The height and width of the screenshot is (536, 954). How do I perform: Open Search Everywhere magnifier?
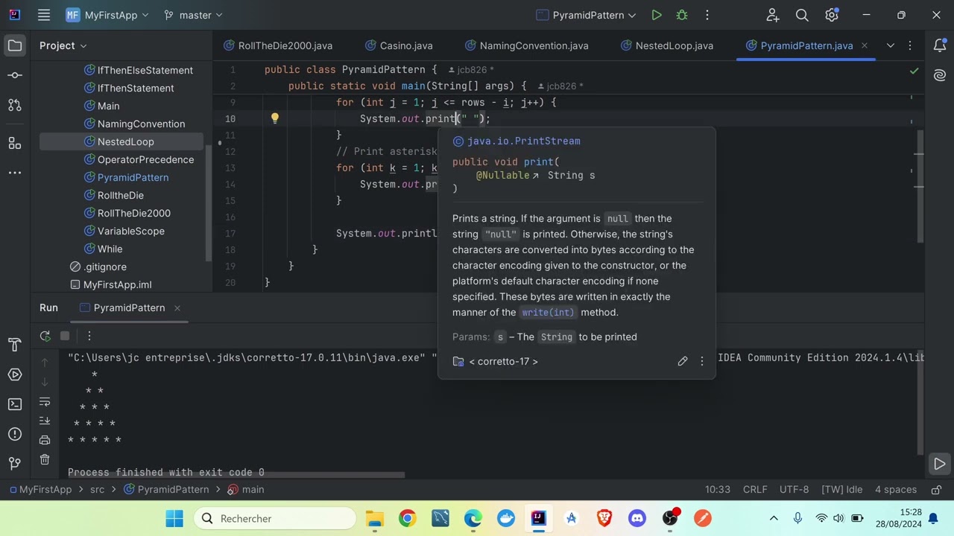point(802,15)
